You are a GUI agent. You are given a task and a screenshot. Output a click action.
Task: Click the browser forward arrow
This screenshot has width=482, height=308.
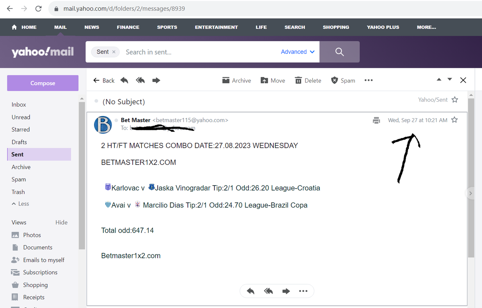[x=24, y=8]
